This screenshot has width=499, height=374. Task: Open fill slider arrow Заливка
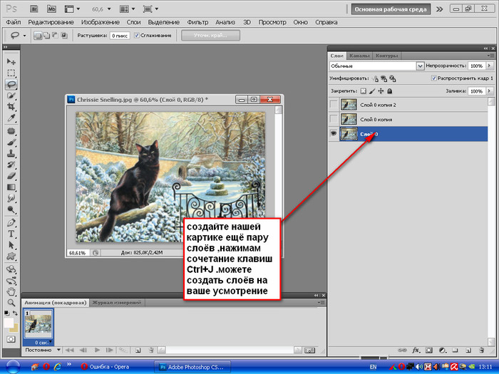point(490,91)
